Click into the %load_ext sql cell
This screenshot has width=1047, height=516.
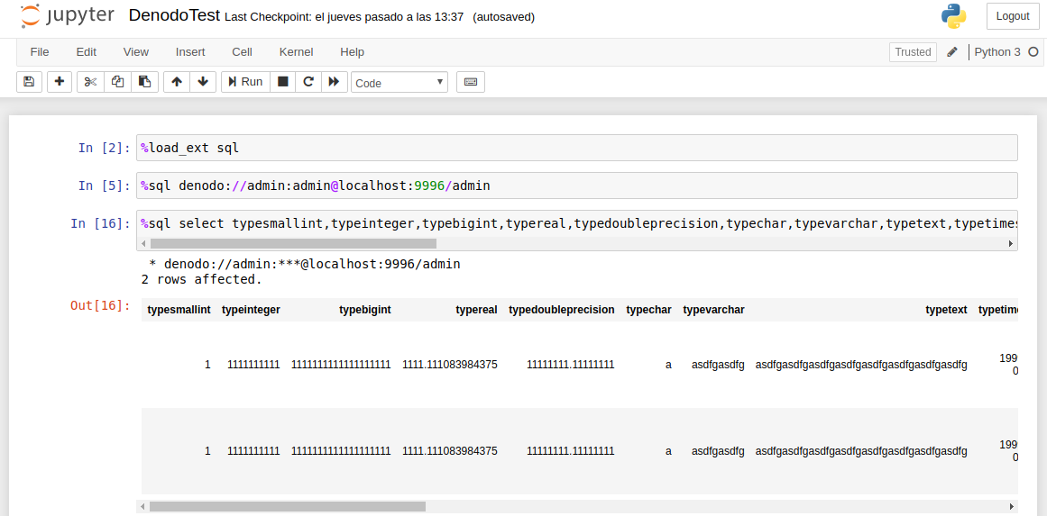(x=577, y=148)
